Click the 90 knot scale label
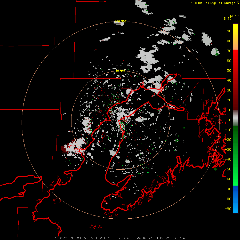This screenshot has width=240, height=240. pos(229,31)
